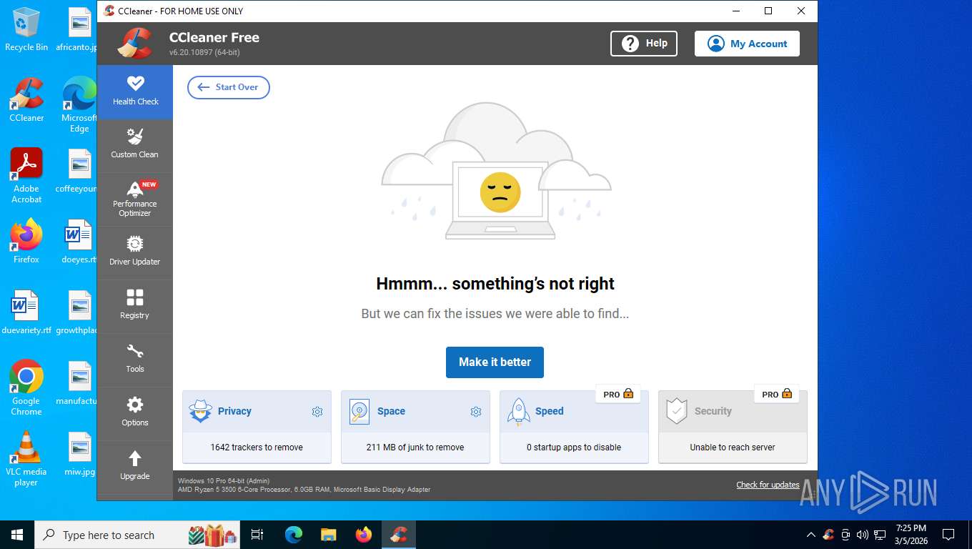The image size is (972, 549).
Task: Open Windows Start menu
Action: tap(17, 535)
